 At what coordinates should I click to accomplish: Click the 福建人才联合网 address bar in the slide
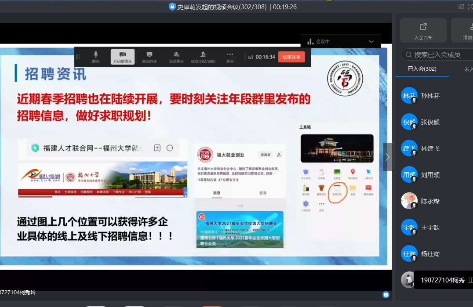click(x=102, y=148)
